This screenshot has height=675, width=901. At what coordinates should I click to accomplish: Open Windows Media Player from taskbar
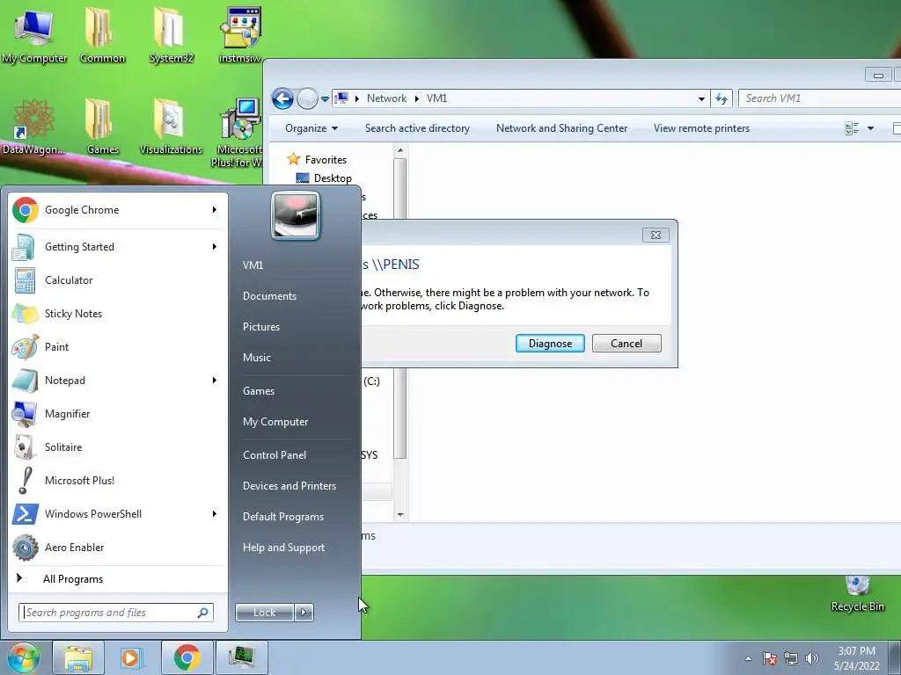pyautogui.click(x=132, y=657)
